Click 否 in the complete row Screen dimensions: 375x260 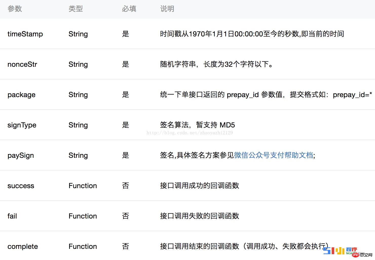pyautogui.click(x=125, y=246)
